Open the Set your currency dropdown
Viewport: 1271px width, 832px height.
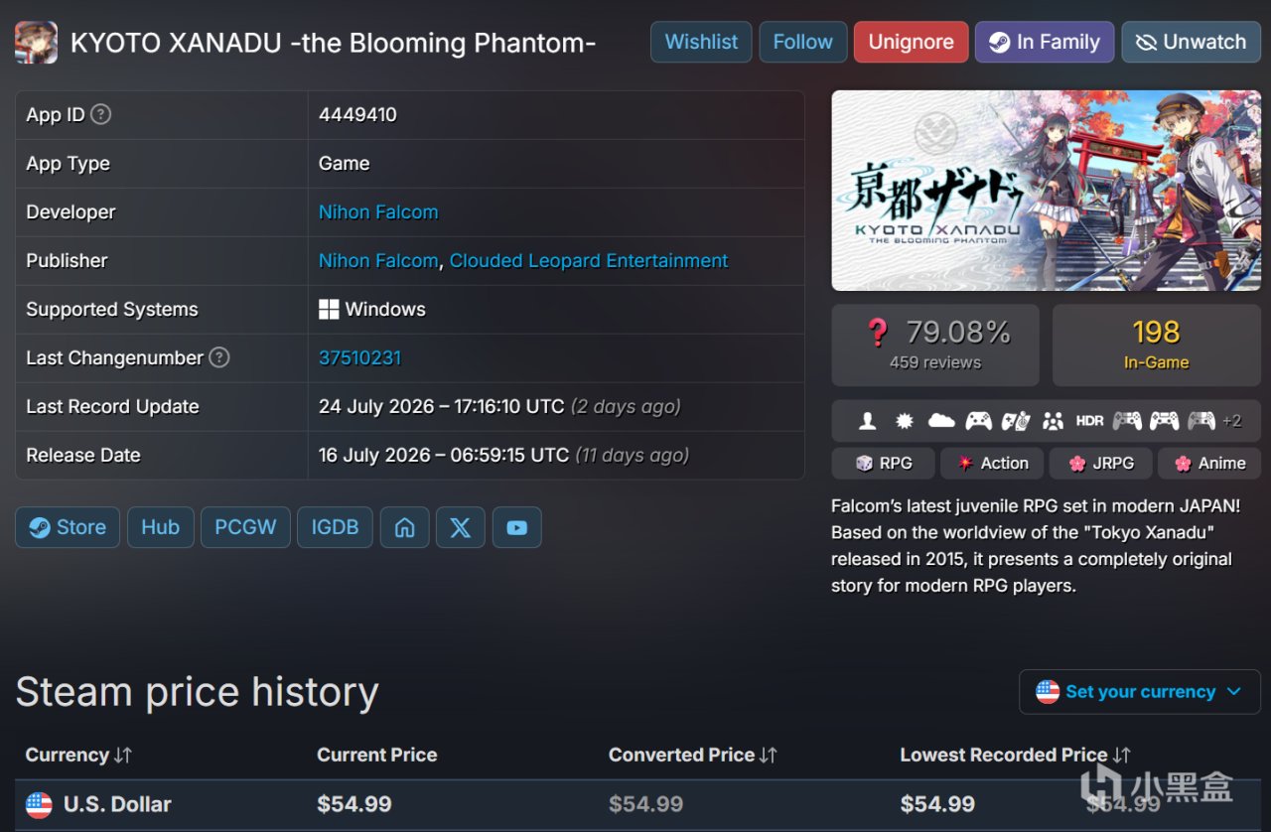pos(1139,692)
